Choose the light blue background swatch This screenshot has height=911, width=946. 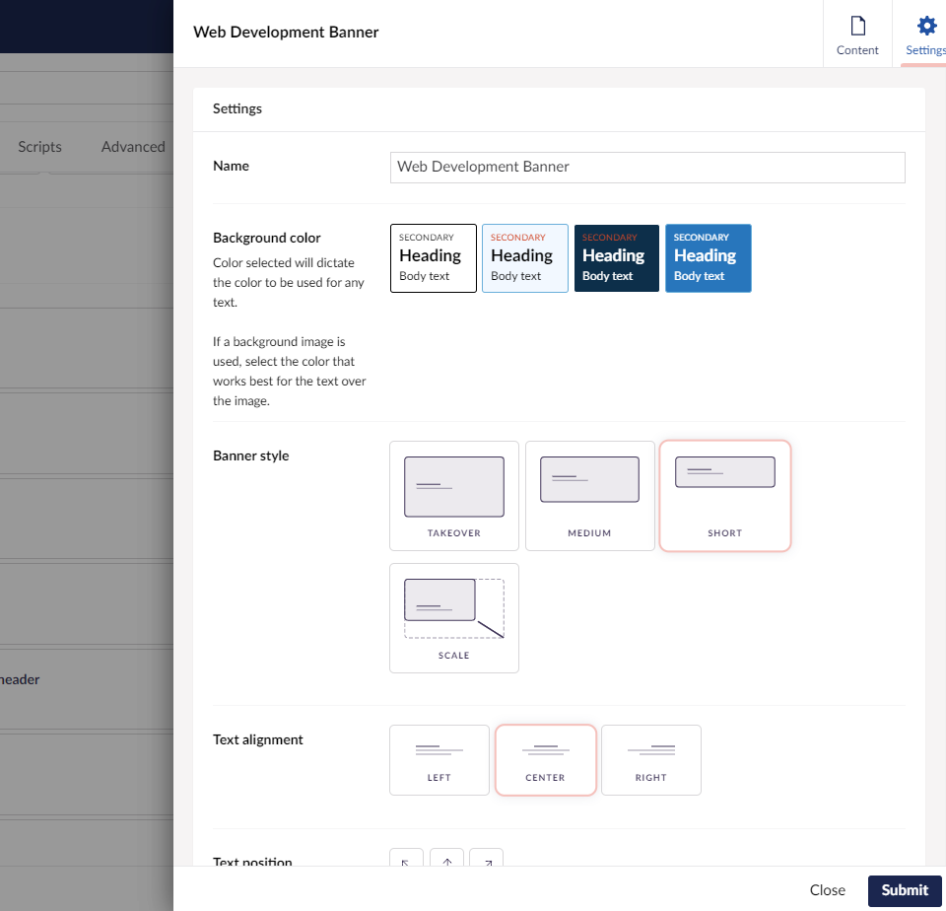[x=524, y=257]
